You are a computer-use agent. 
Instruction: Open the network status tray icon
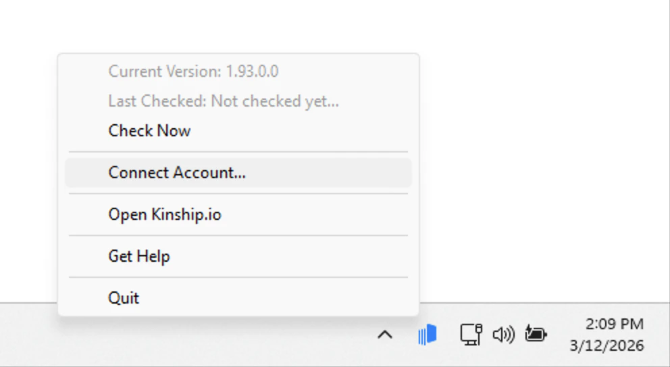point(471,334)
